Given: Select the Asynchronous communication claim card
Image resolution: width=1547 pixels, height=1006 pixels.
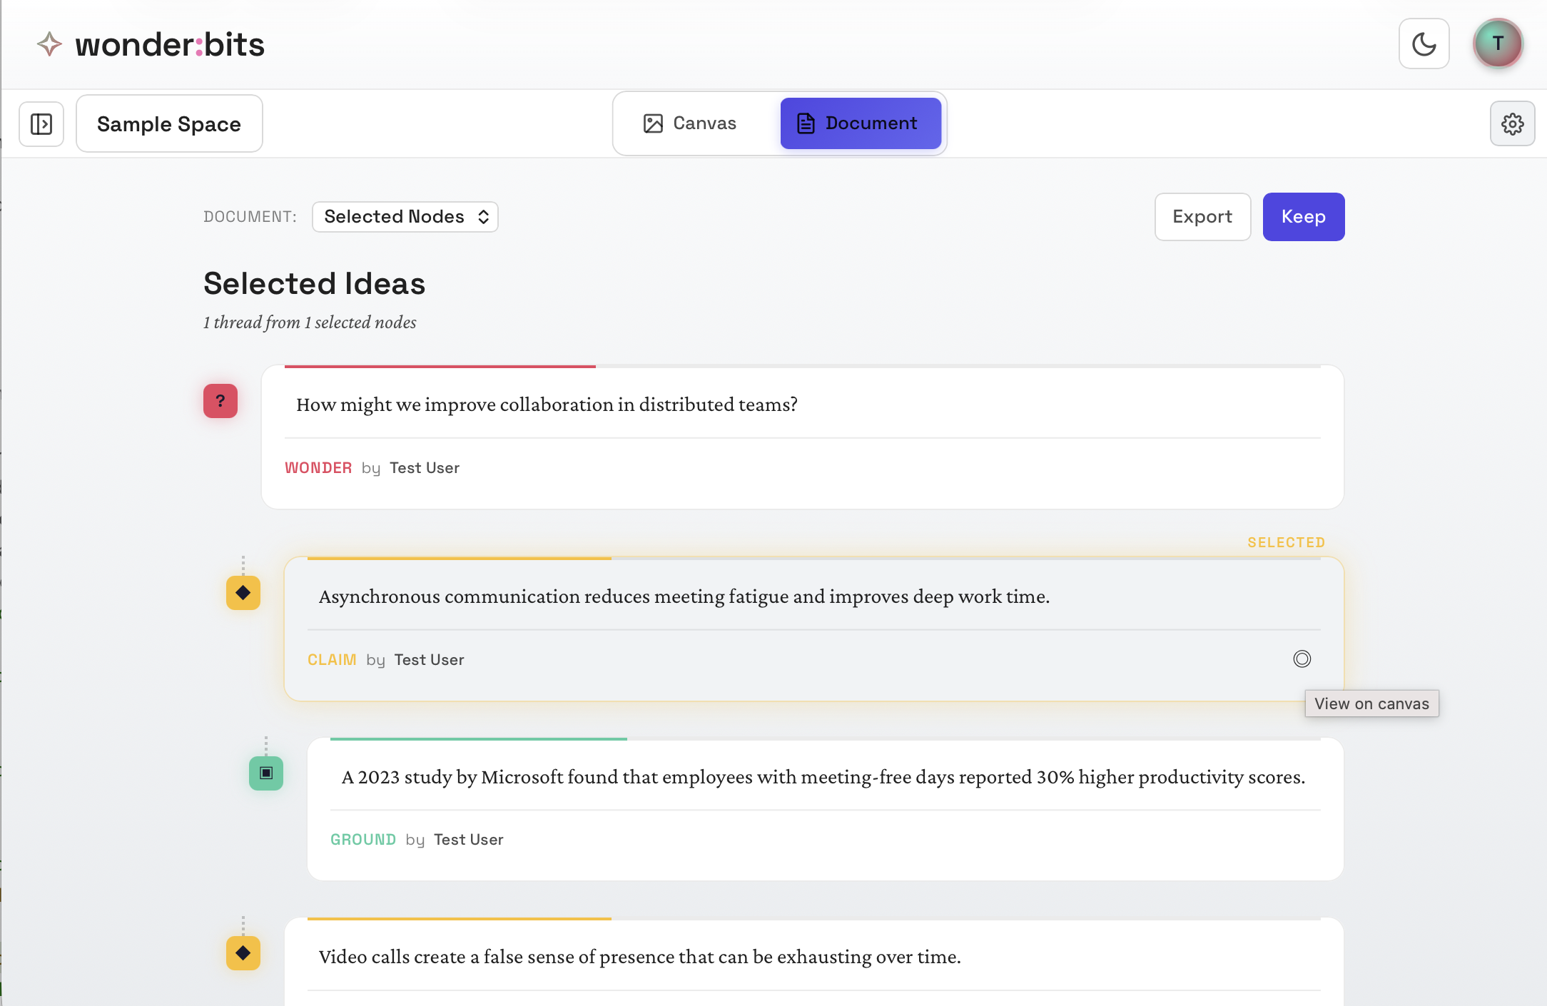Looking at the screenshot, I should 684,596.
